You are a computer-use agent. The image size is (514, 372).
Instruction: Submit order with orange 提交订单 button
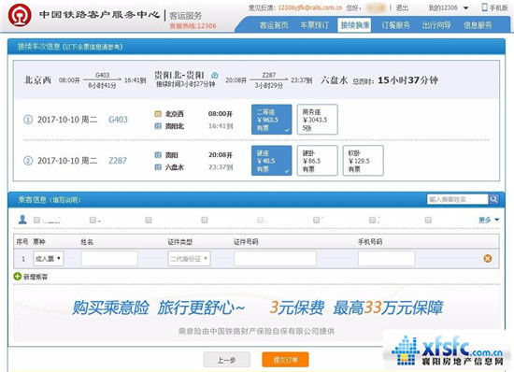[x=285, y=360]
